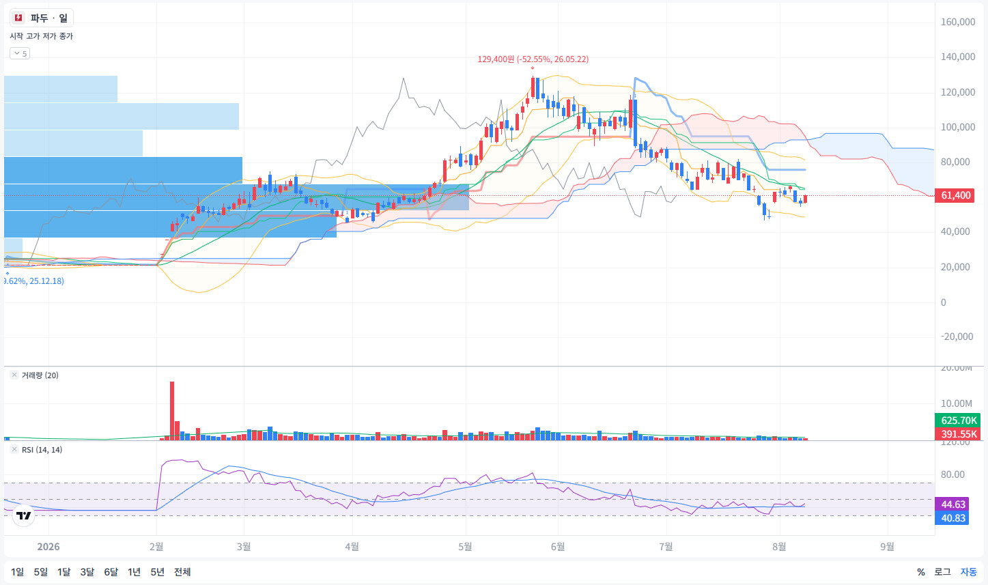Click the 140,000 price axis label
The image size is (988, 585).
[x=958, y=57]
